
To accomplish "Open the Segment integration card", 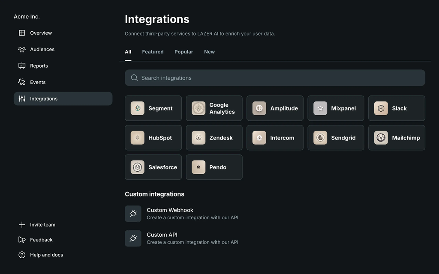I will click(153, 108).
